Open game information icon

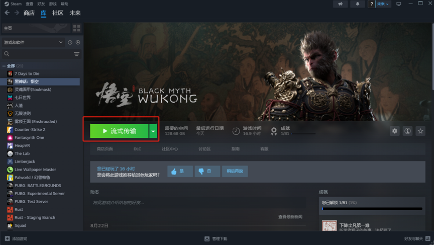pyautogui.click(x=407, y=131)
